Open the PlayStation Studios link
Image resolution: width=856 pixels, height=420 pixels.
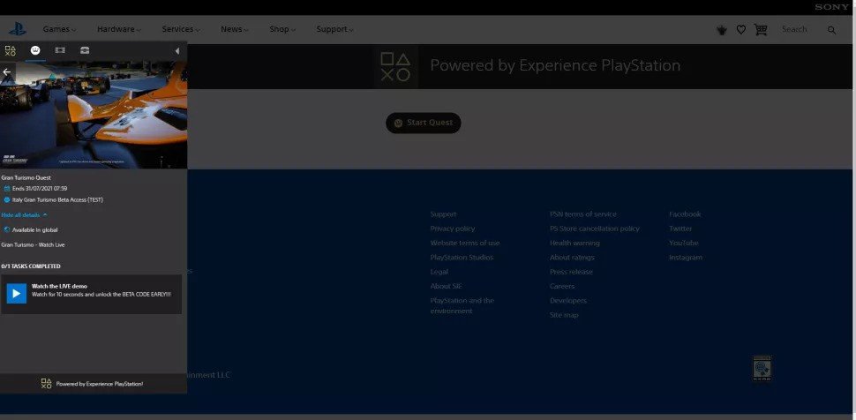pyautogui.click(x=462, y=258)
